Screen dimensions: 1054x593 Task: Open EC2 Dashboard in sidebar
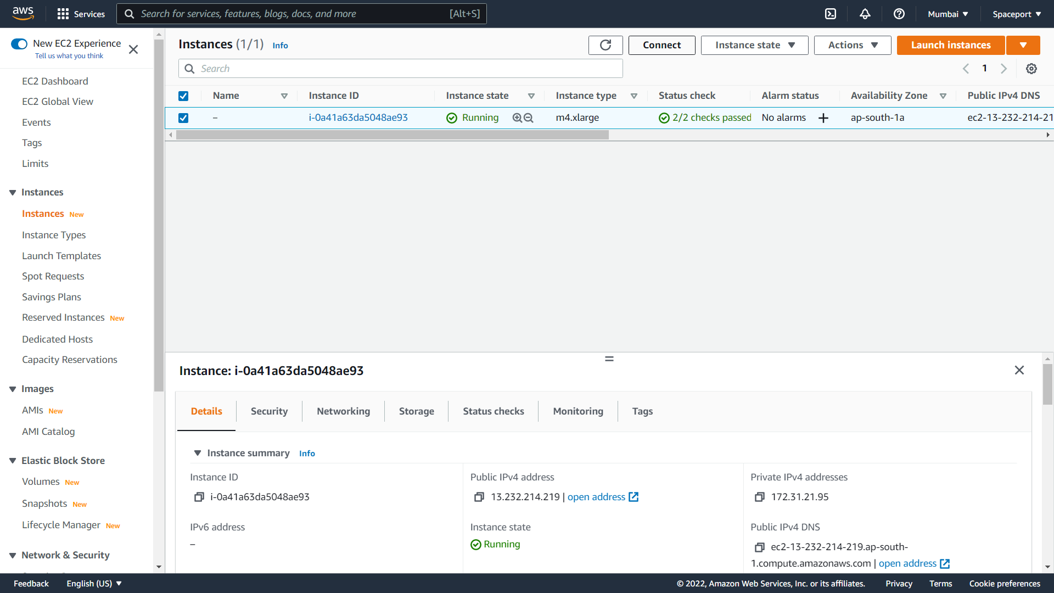tap(55, 81)
